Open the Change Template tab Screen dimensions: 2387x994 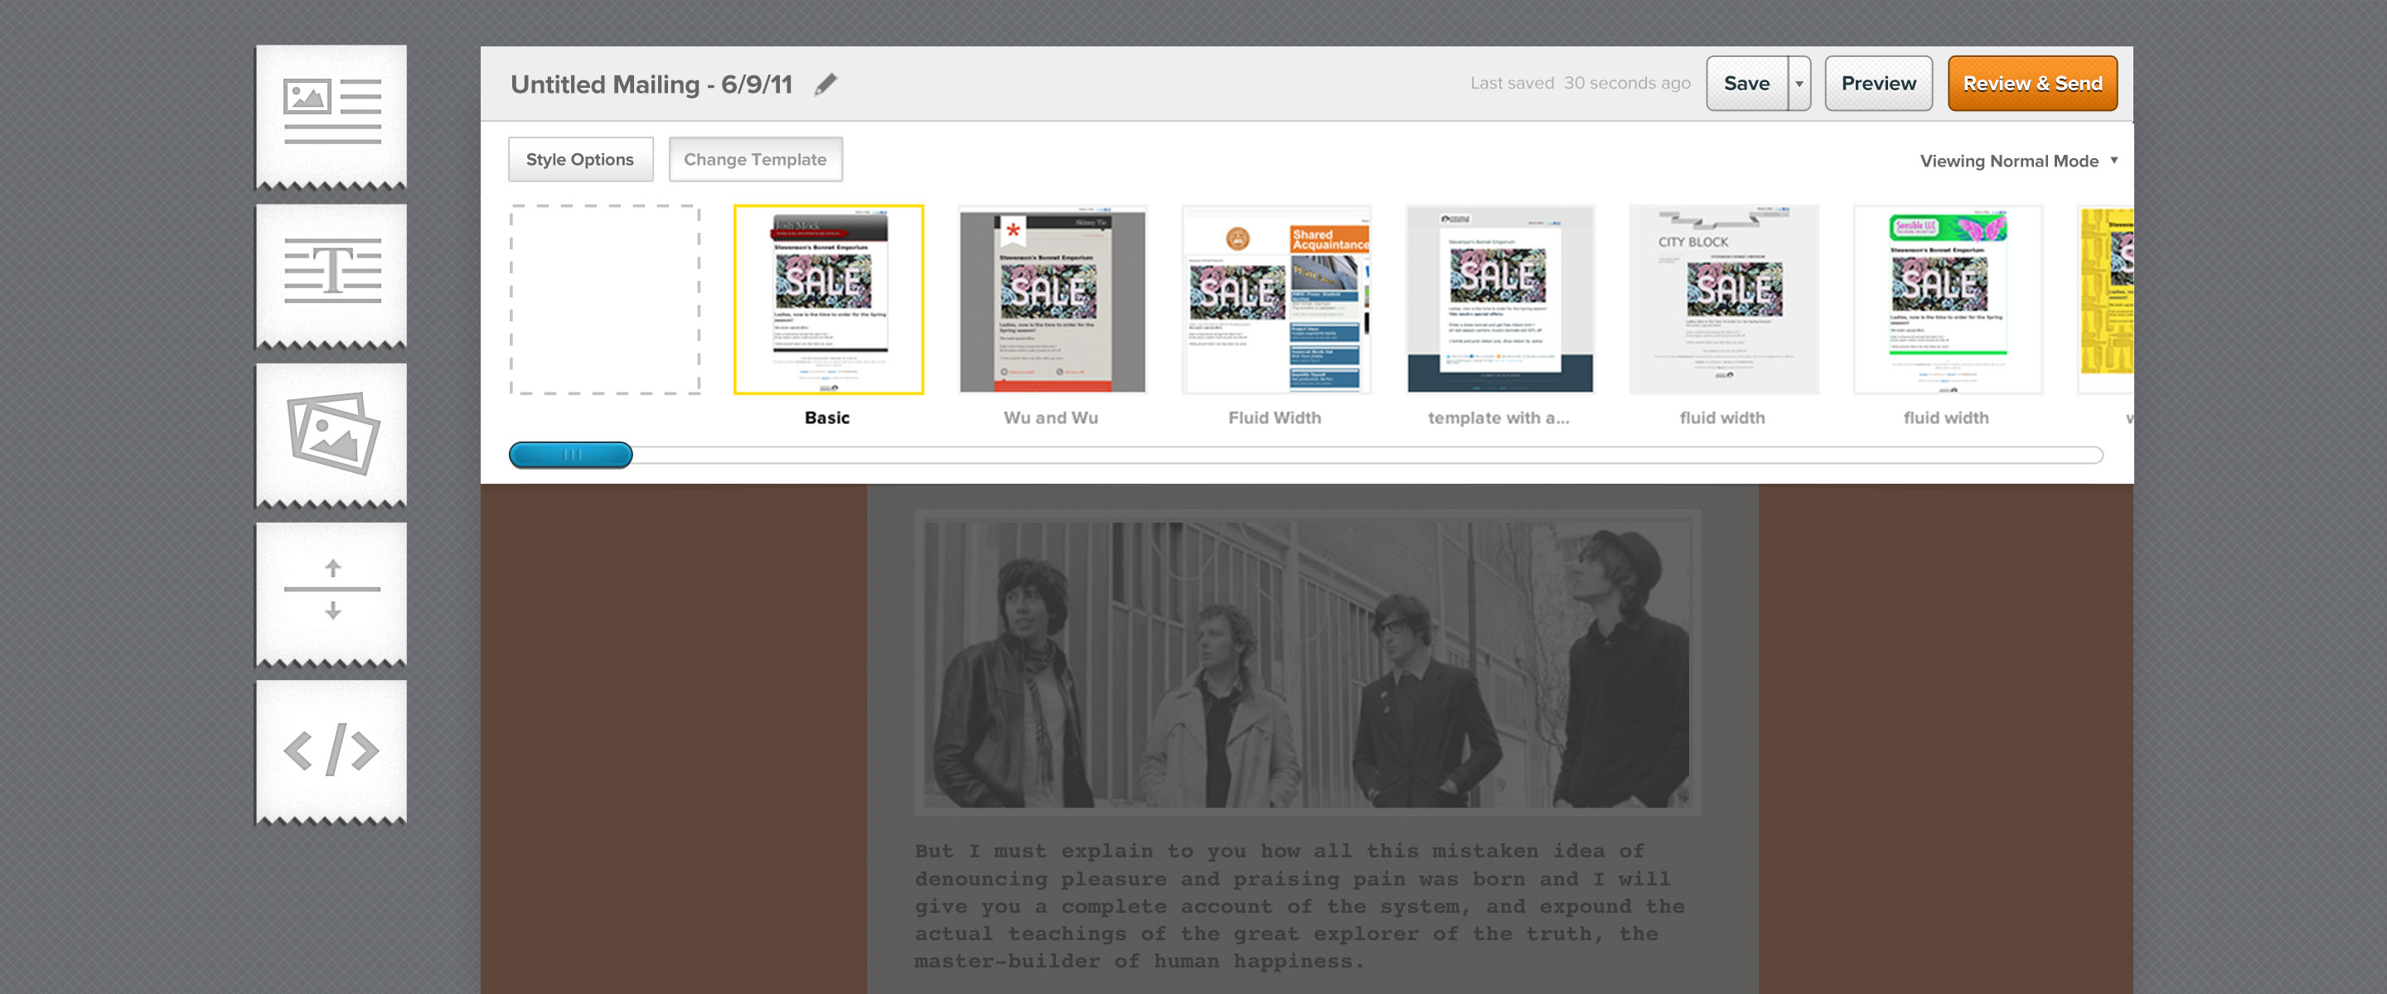(754, 159)
